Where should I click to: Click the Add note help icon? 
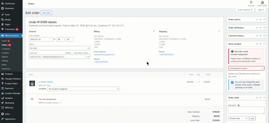pyautogui.click(x=239, y=106)
